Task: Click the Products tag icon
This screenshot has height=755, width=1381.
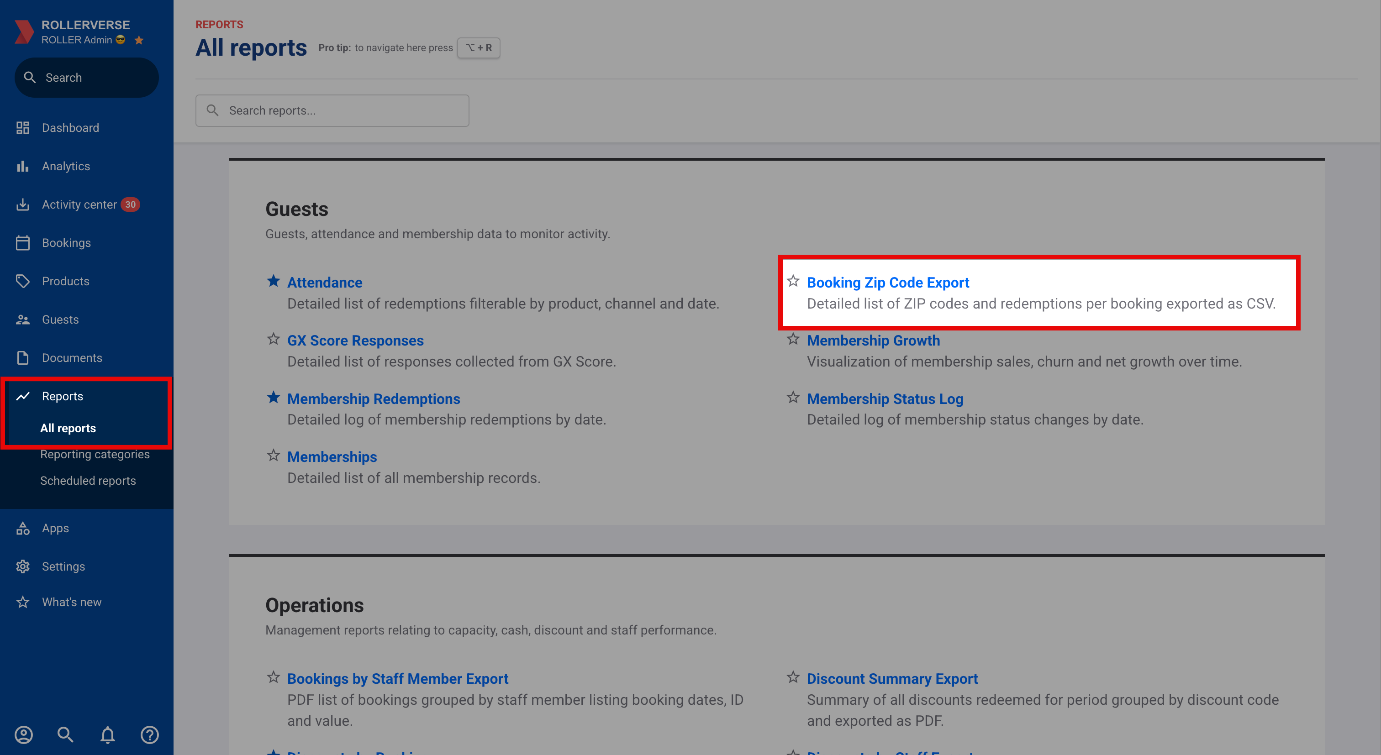Action: click(x=22, y=281)
